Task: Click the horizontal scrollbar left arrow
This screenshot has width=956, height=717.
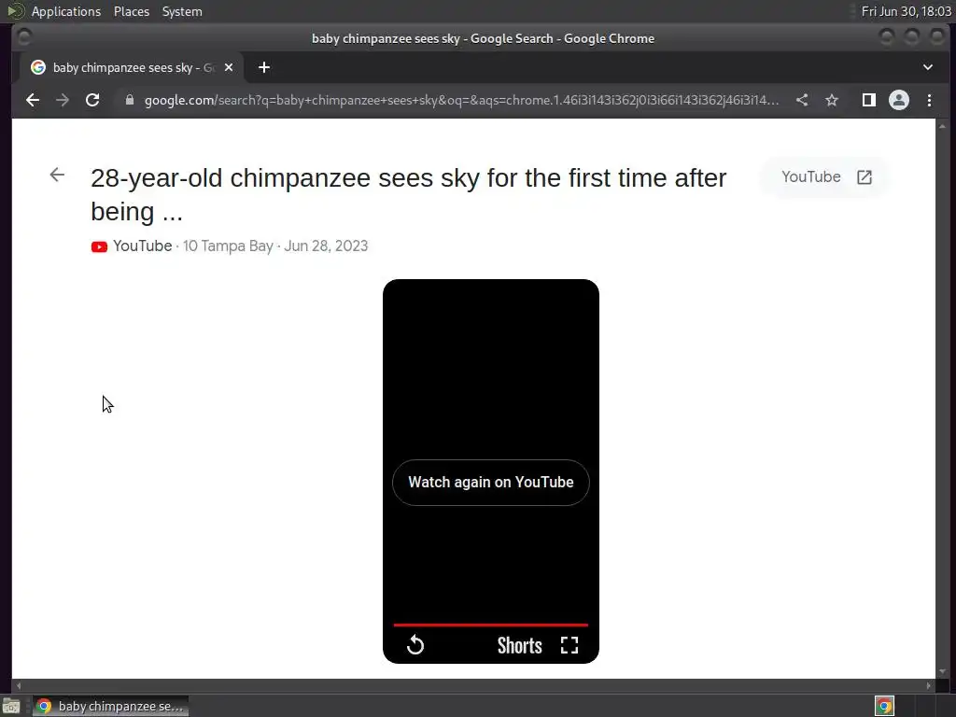Action: click(x=19, y=685)
